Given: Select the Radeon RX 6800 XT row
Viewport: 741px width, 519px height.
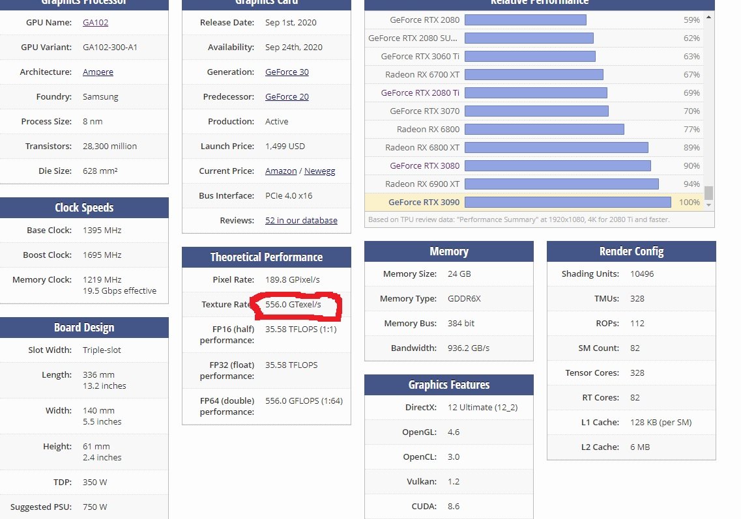Looking at the screenshot, I should [x=534, y=147].
